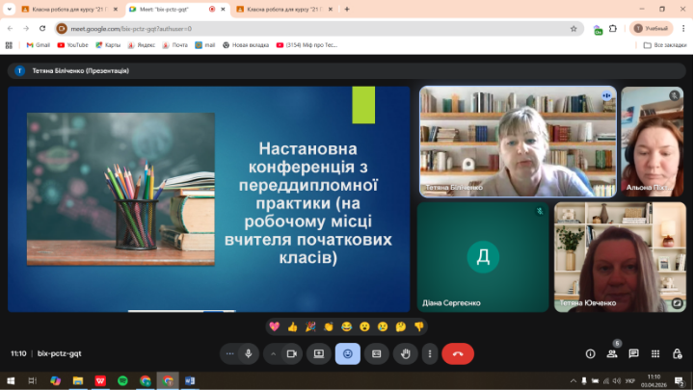Mute the microphone in Meet
This screenshot has height=390, width=694.
click(x=249, y=353)
